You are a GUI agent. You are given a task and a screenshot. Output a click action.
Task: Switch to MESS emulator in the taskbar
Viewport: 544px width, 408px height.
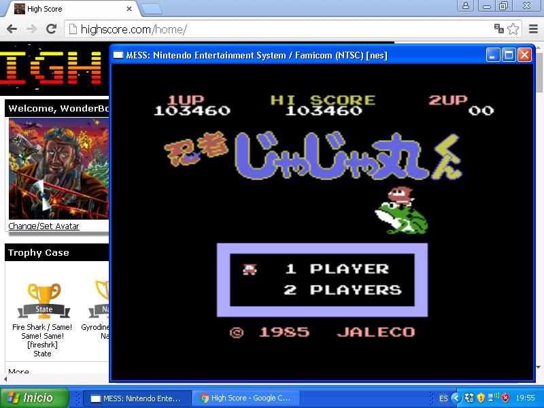point(136,398)
